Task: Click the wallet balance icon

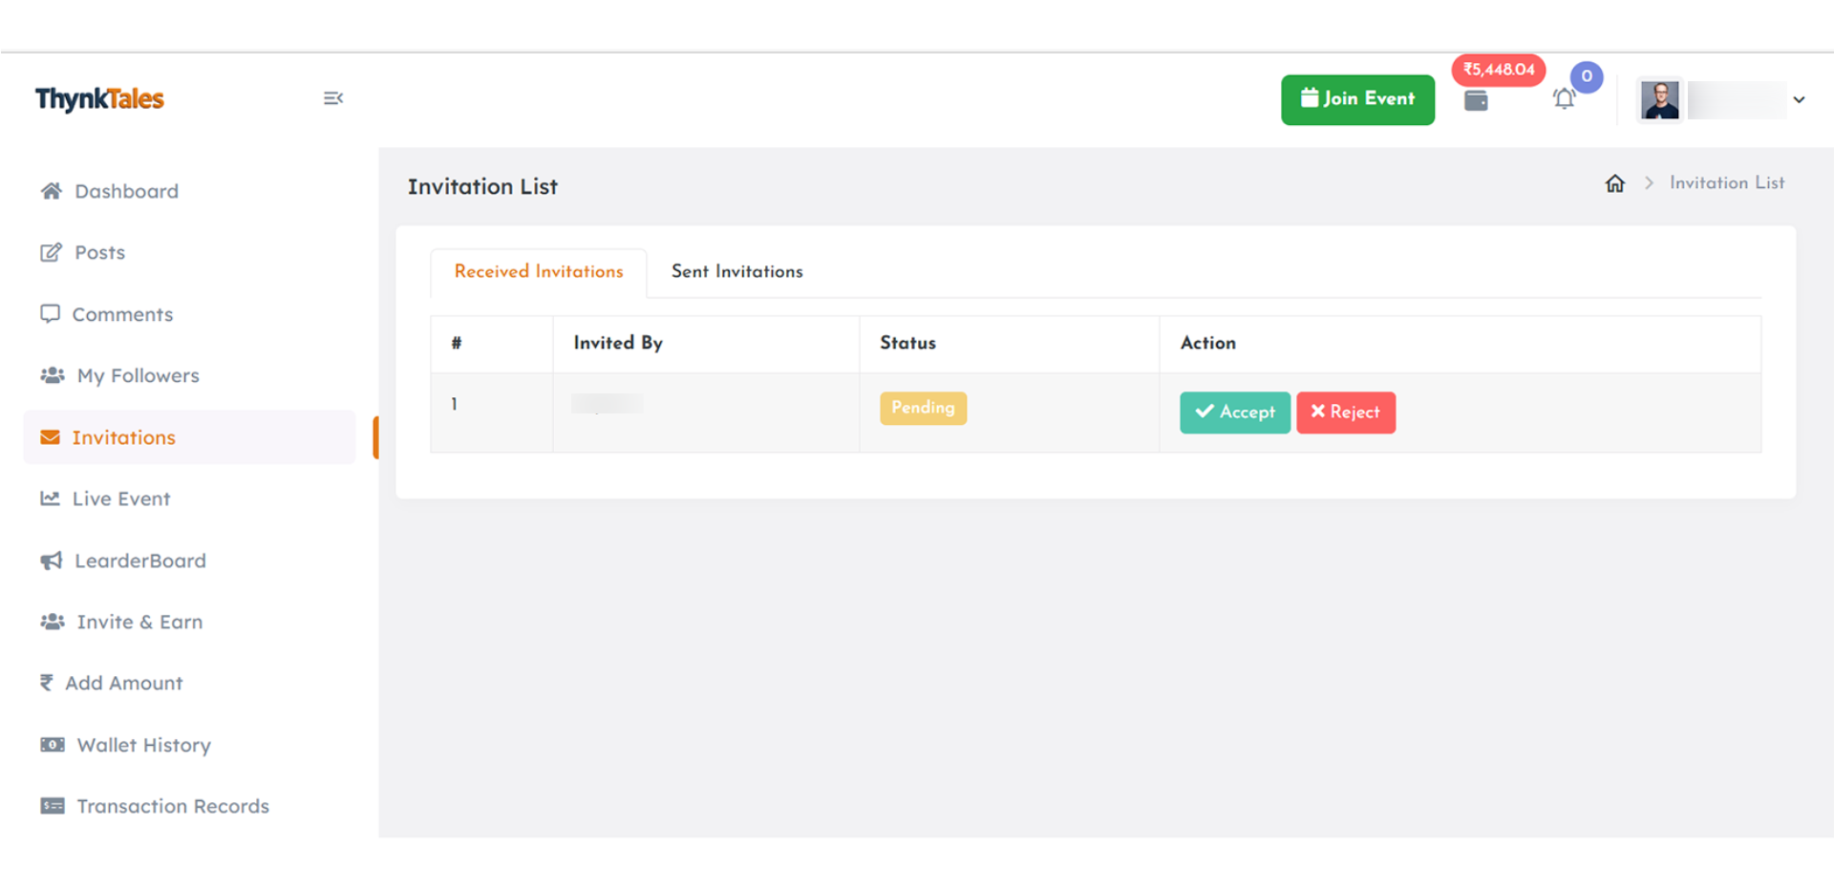Action: click(1476, 100)
